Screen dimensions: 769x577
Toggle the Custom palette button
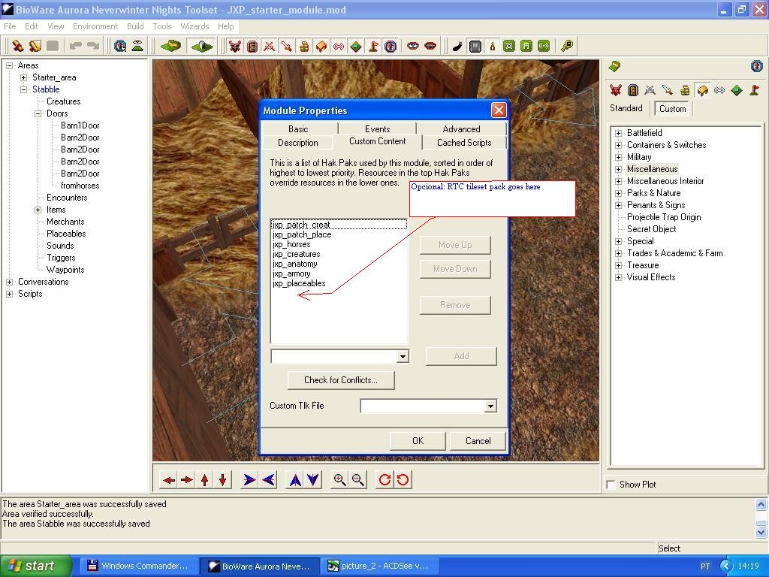(x=672, y=108)
